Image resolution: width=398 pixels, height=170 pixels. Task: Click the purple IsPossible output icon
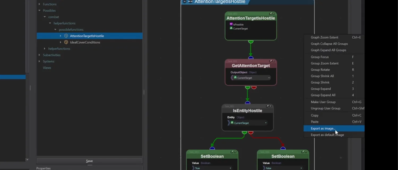[231, 24]
